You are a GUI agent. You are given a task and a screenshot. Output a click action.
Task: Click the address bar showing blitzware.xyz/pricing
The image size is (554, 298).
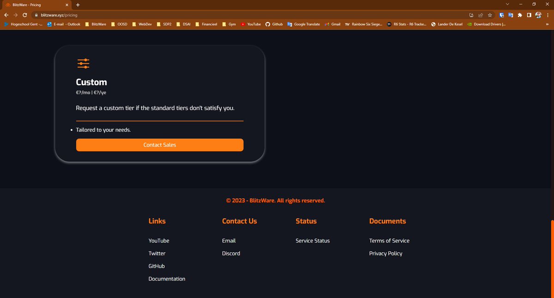[x=249, y=15]
